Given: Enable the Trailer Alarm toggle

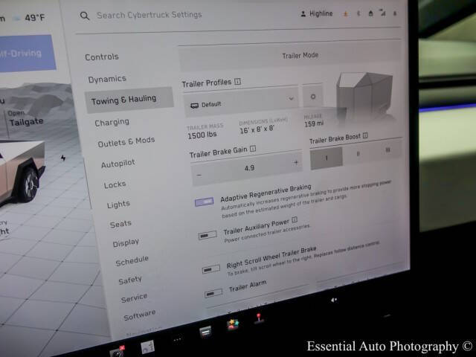Looking at the screenshot, I should coord(214,292).
